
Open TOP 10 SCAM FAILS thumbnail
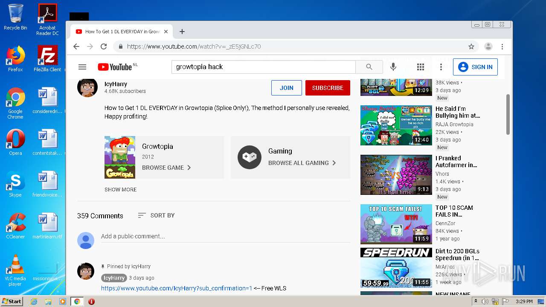(x=396, y=224)
